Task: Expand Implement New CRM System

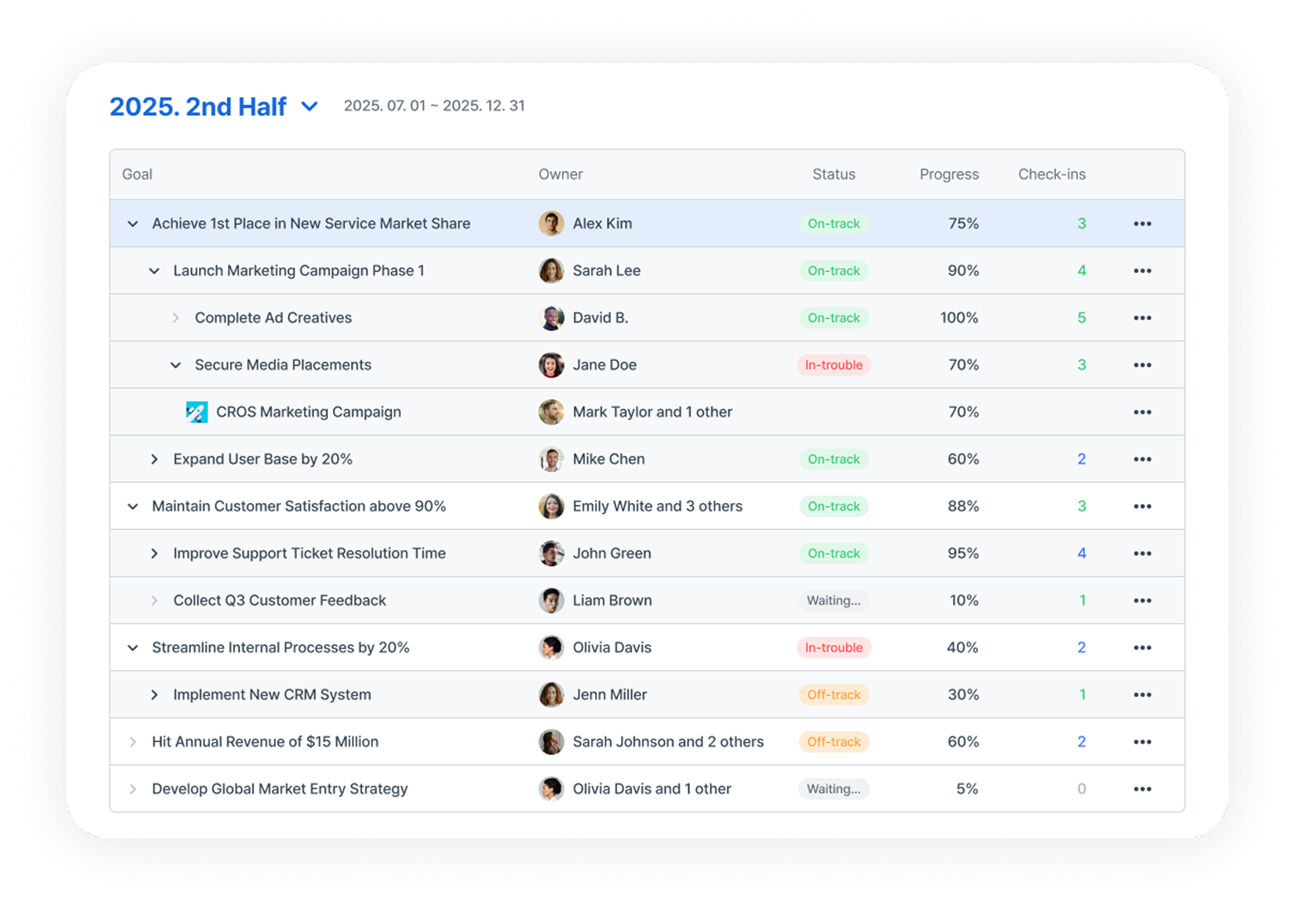Action: [x=154, y=695]
